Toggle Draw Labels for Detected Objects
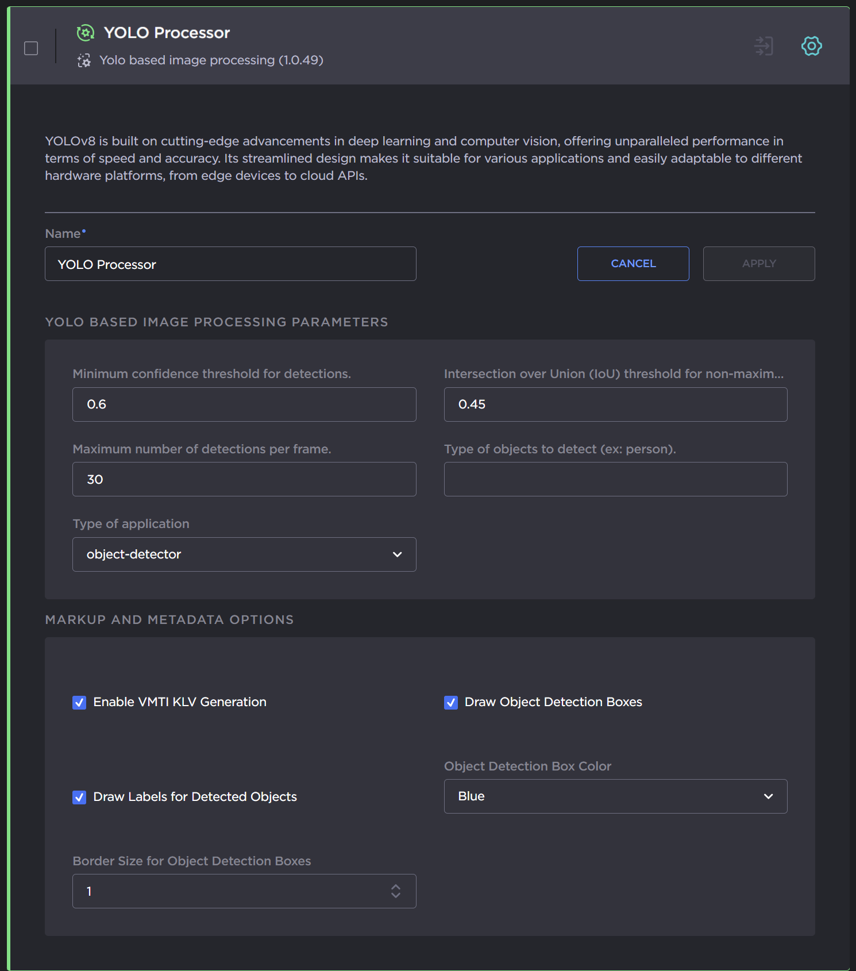This screenshot has height=971, width=856. 79,797
